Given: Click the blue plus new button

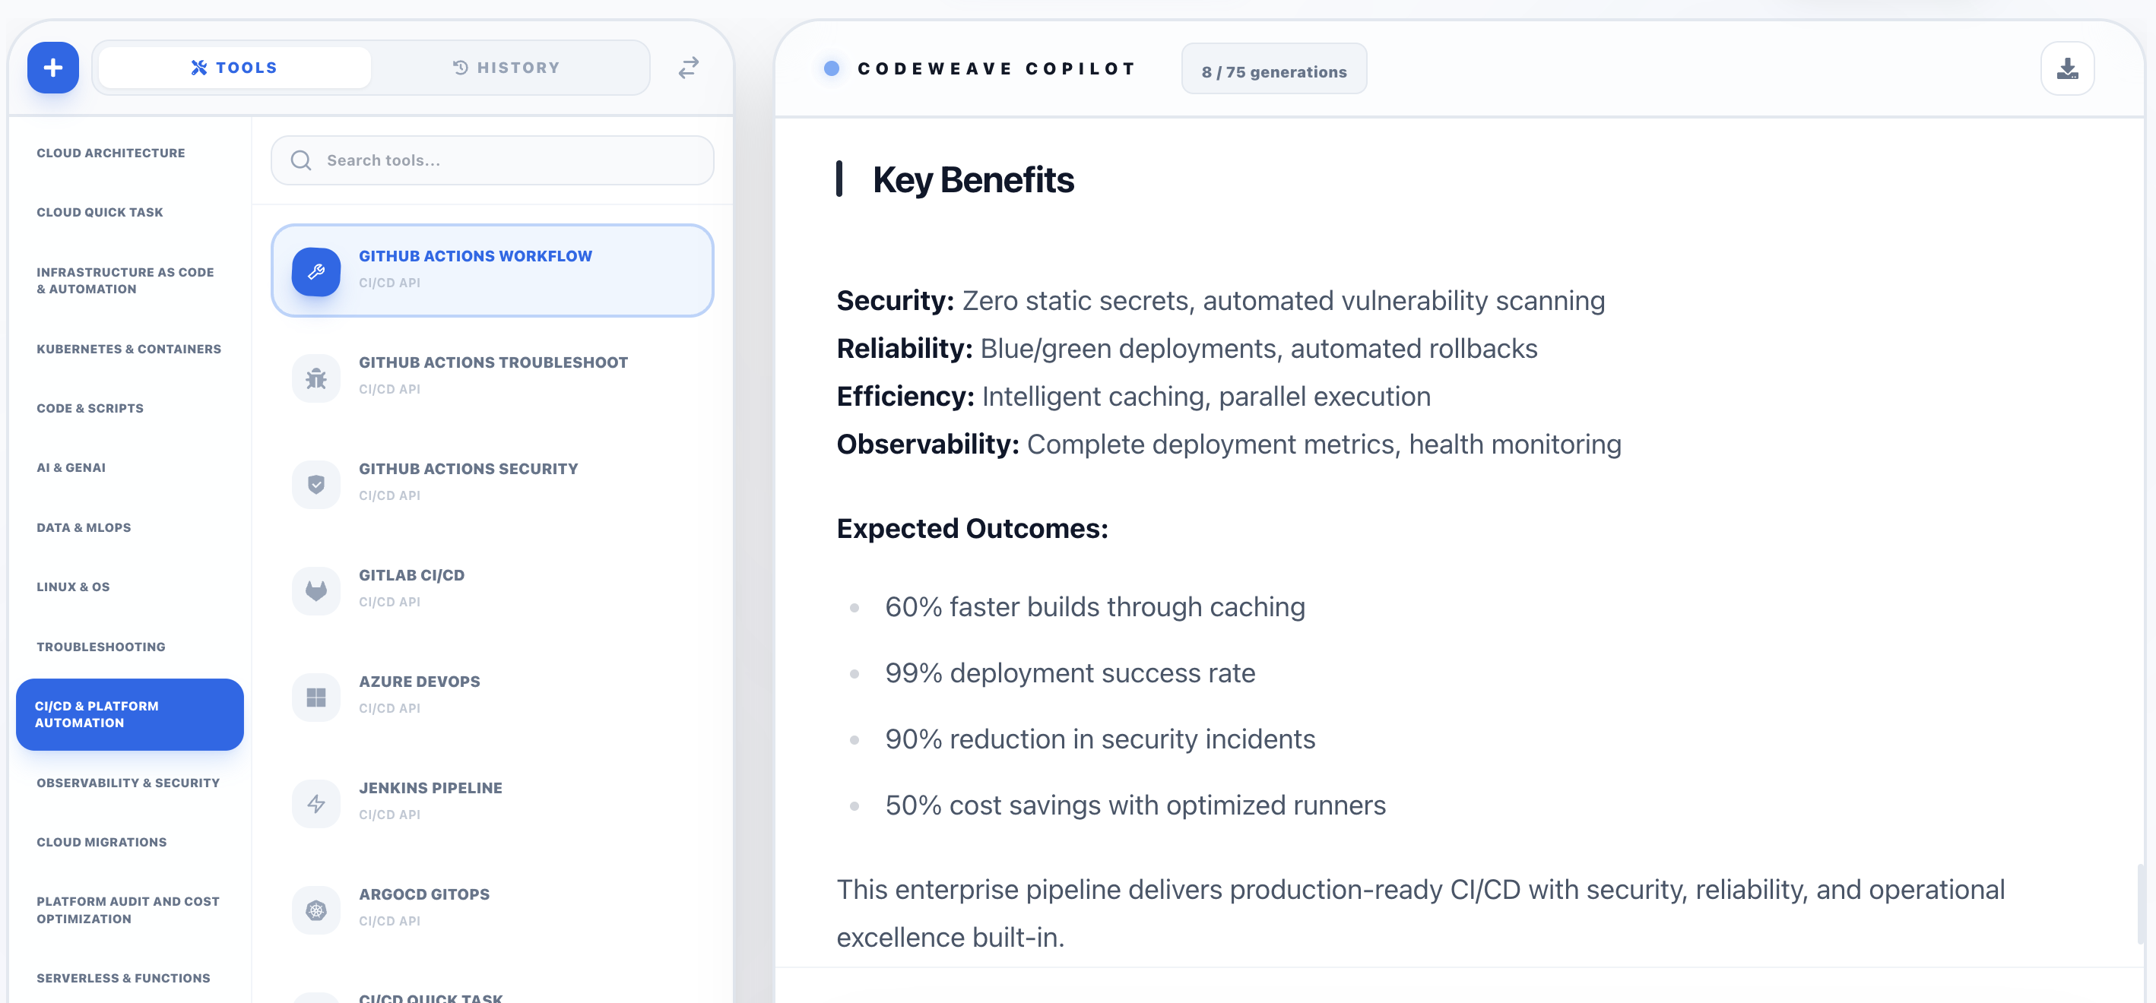Looking at the screenshot, I should [52, 68].
